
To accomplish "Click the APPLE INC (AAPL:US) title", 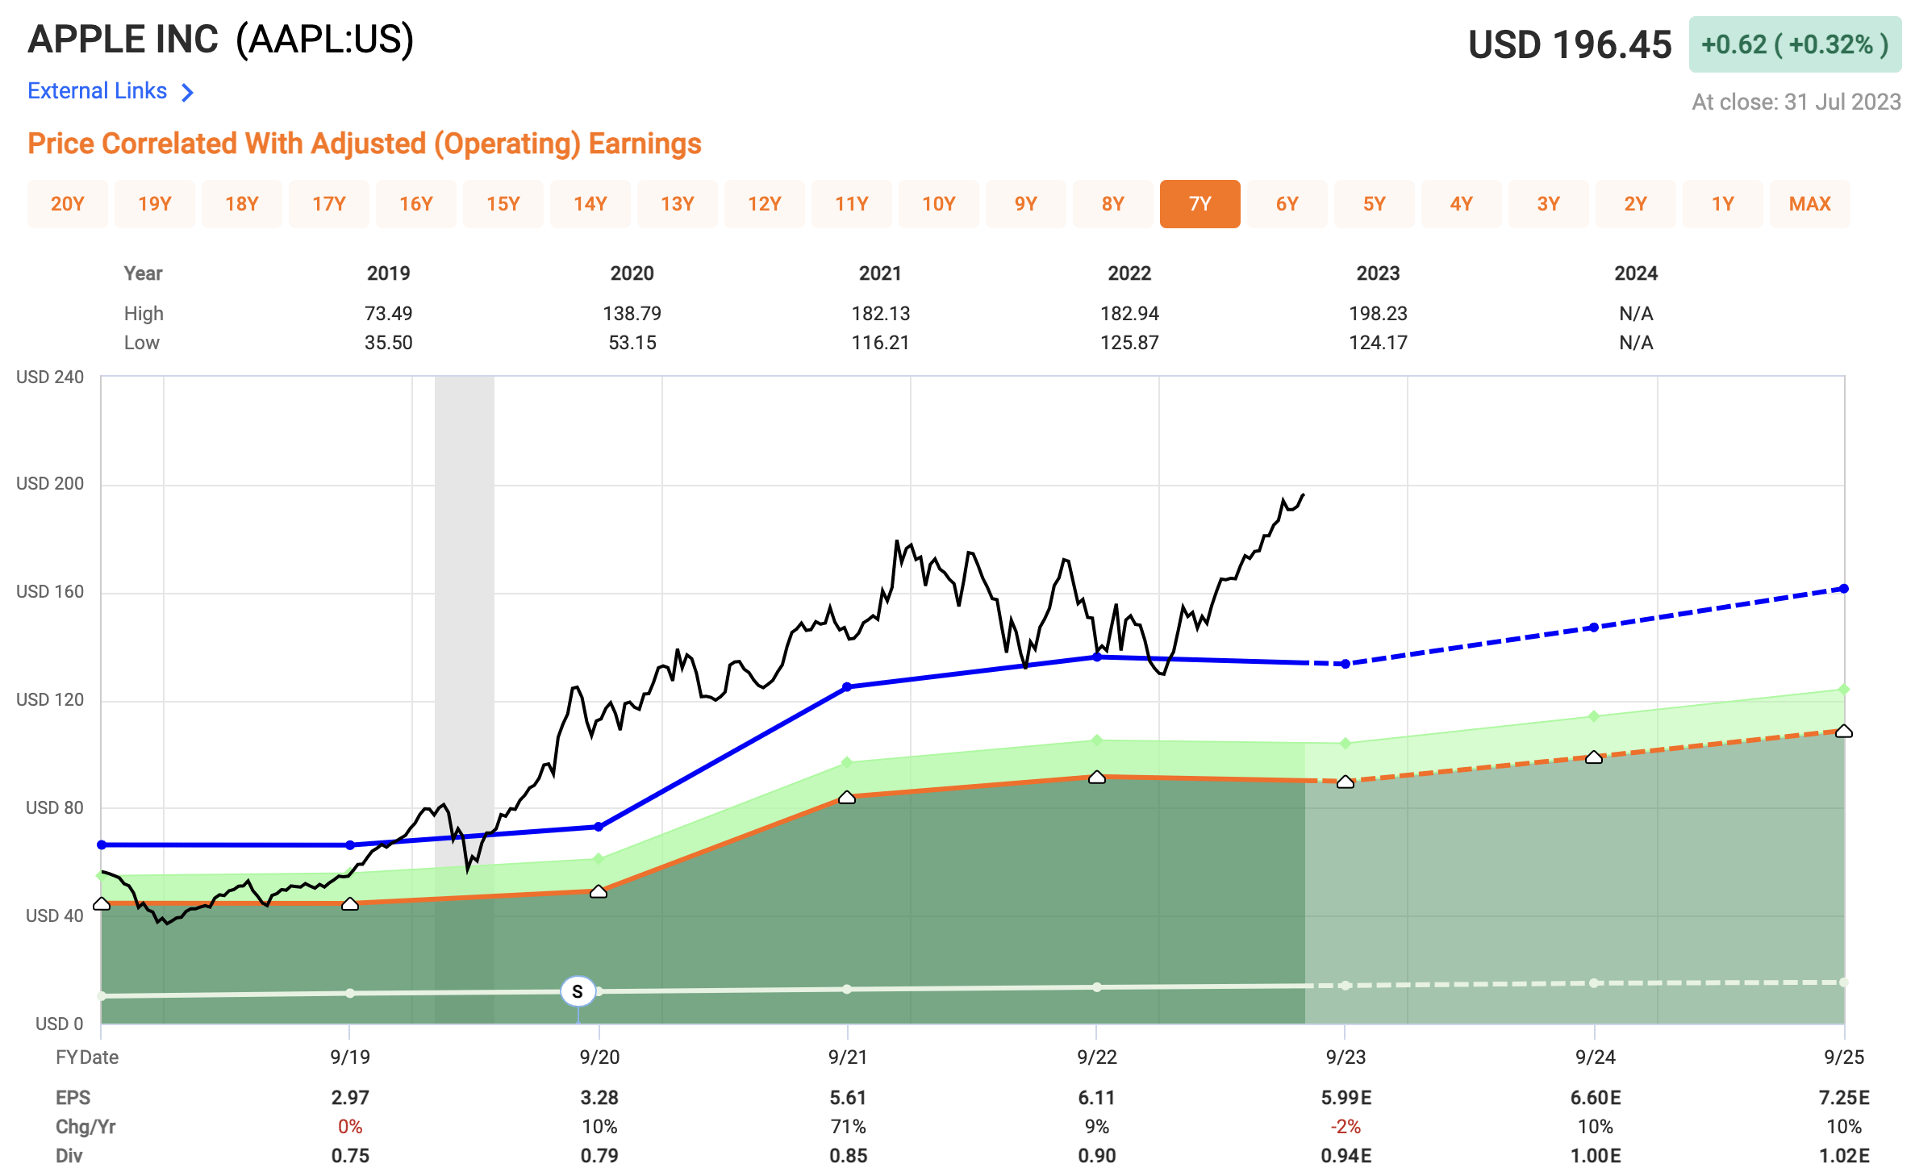I will coord(220,40).
